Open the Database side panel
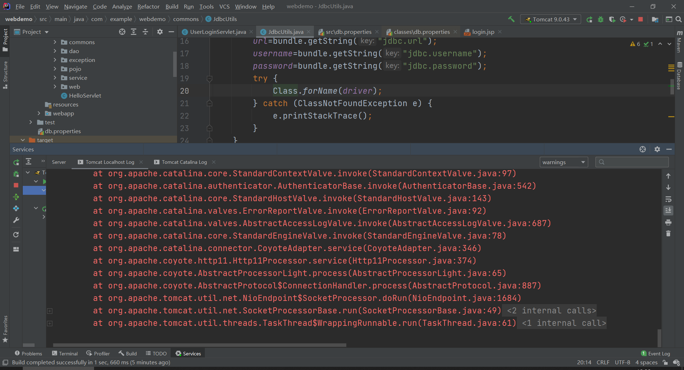The width and height of the screenshot is (684, 370). (679, 76)
